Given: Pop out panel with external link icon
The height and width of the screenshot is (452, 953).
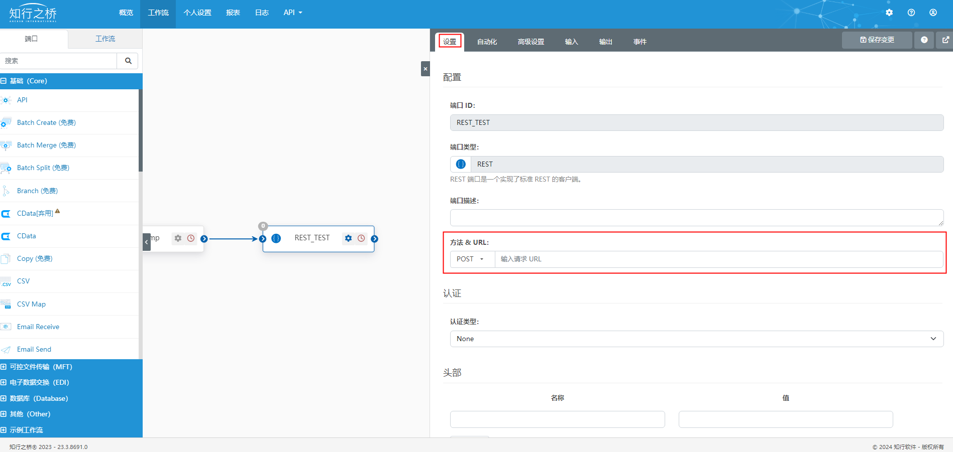Looking at the screenshot, I should click(x=945, y=40).
